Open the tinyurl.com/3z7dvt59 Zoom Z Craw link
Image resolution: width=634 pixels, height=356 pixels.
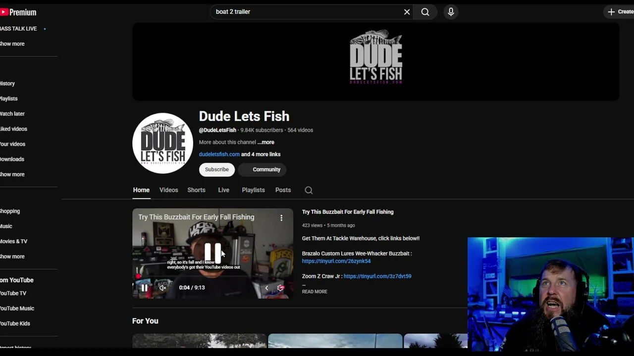click(x=377, y=276)
